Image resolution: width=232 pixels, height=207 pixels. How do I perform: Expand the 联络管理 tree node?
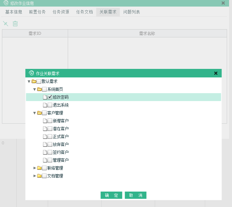(35, 168)
